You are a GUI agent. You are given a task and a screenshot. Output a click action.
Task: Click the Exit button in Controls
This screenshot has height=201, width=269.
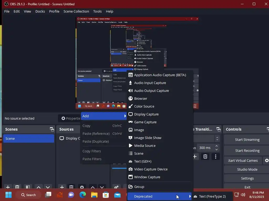[247, 187]
